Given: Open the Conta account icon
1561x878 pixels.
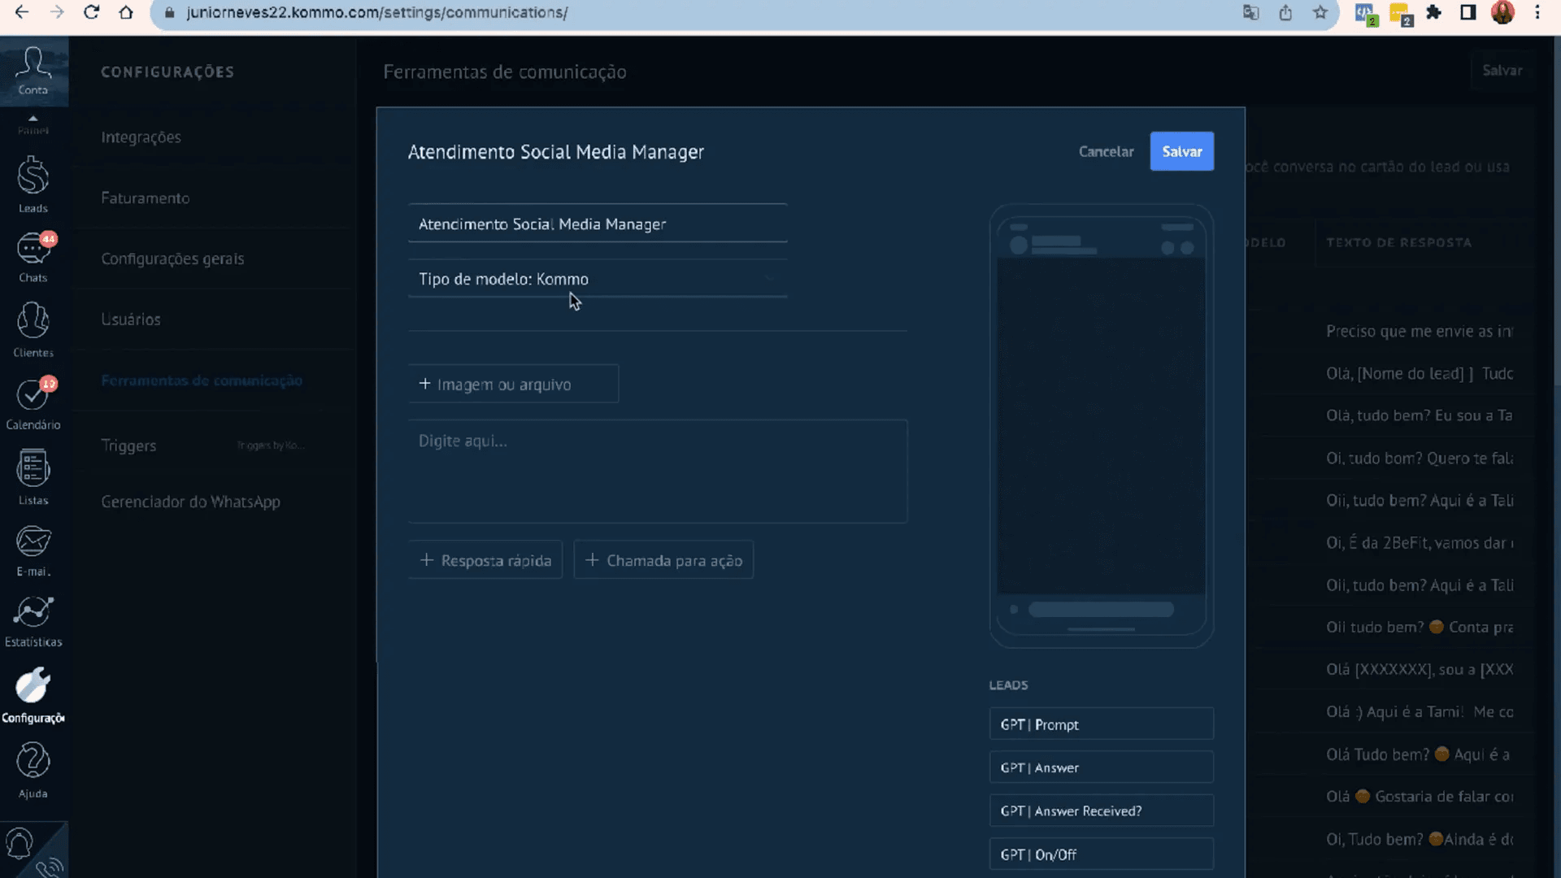Looking at the screenshot, I should 33,70.
